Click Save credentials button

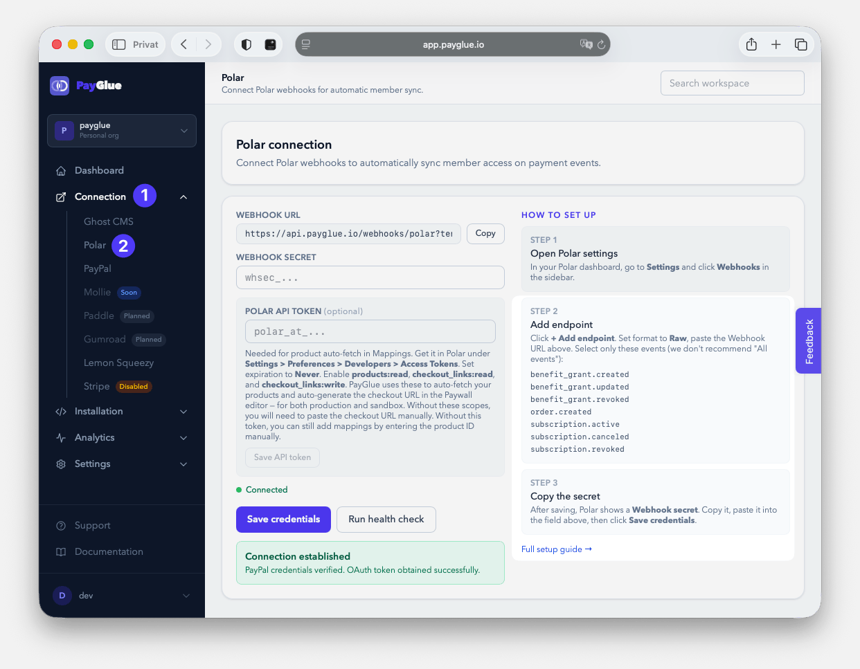284,520
